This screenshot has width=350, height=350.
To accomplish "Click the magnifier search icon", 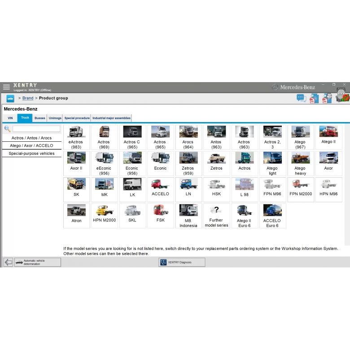I will click(x=7, y=129).
